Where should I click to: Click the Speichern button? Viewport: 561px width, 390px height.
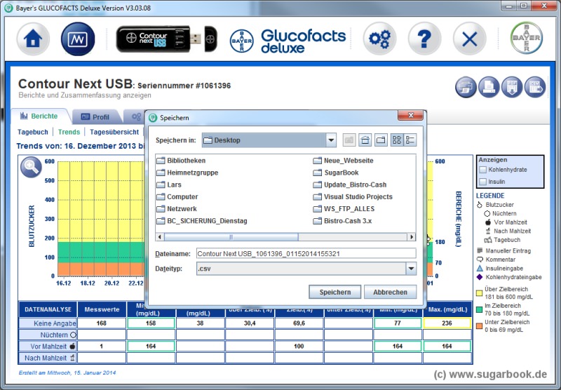pos(335,292)
